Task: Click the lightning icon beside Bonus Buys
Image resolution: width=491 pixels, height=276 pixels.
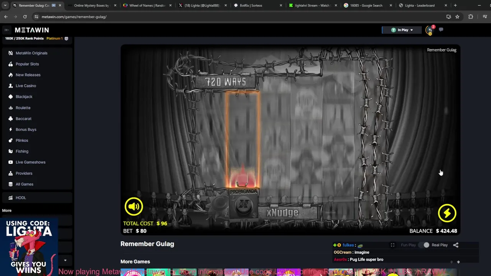Action: (x=10, y=130)
